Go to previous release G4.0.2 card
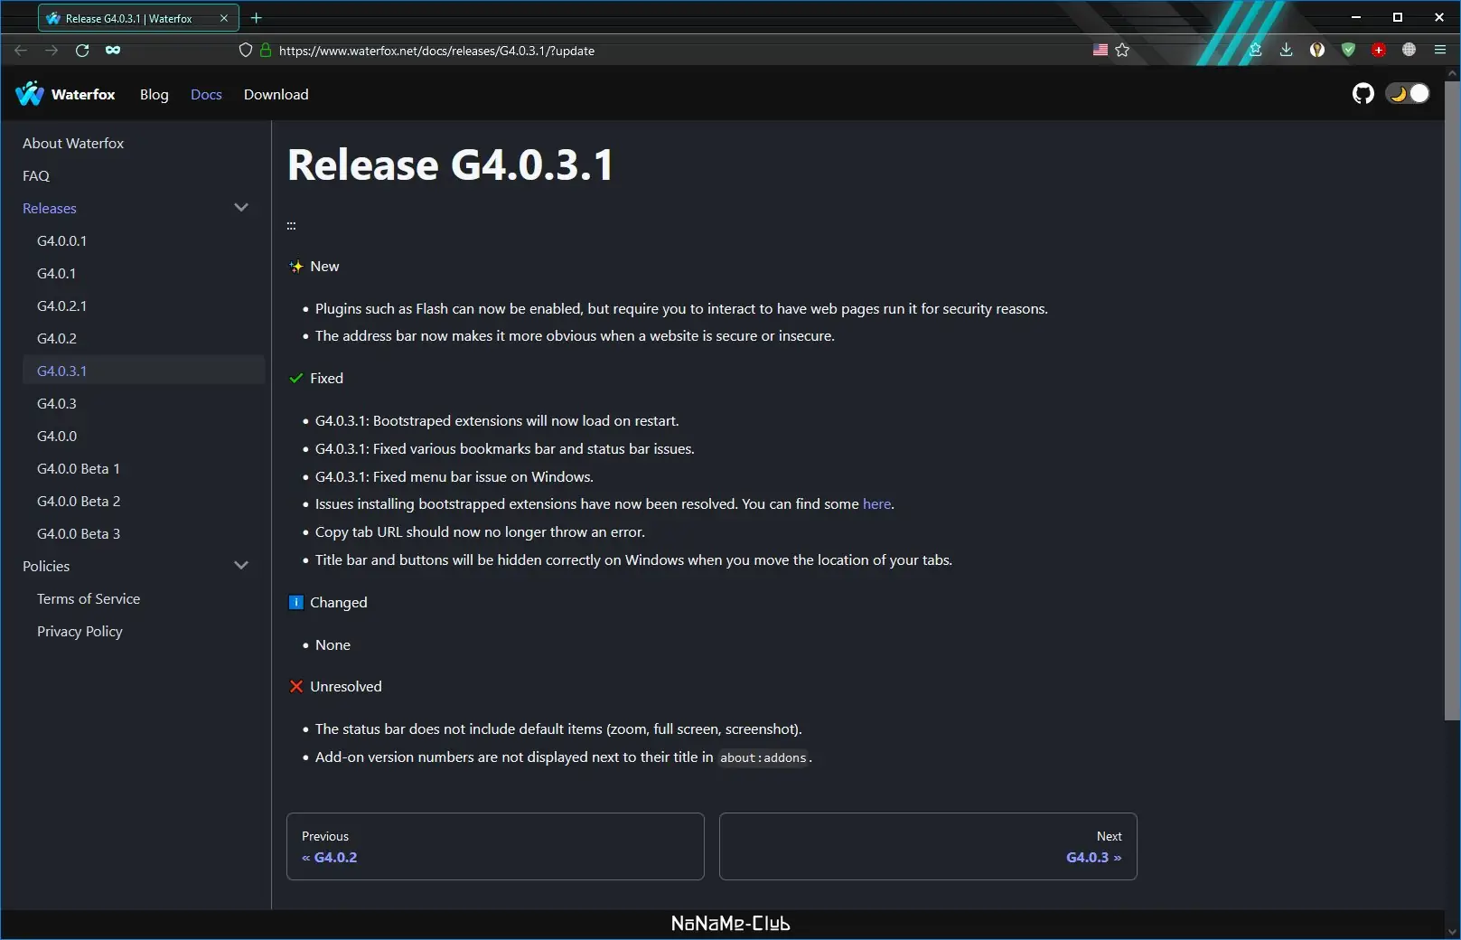 coord(495,846)
